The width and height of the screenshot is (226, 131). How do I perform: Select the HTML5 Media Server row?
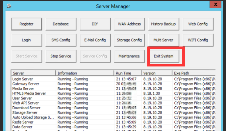[113, 94]
